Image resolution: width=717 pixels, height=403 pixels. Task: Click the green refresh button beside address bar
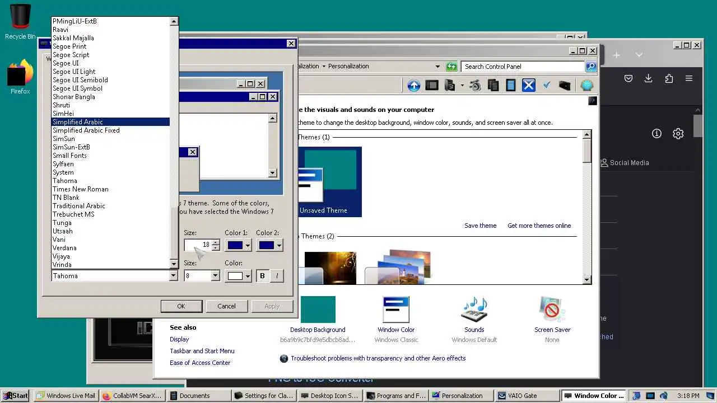[x=451, y=66]
